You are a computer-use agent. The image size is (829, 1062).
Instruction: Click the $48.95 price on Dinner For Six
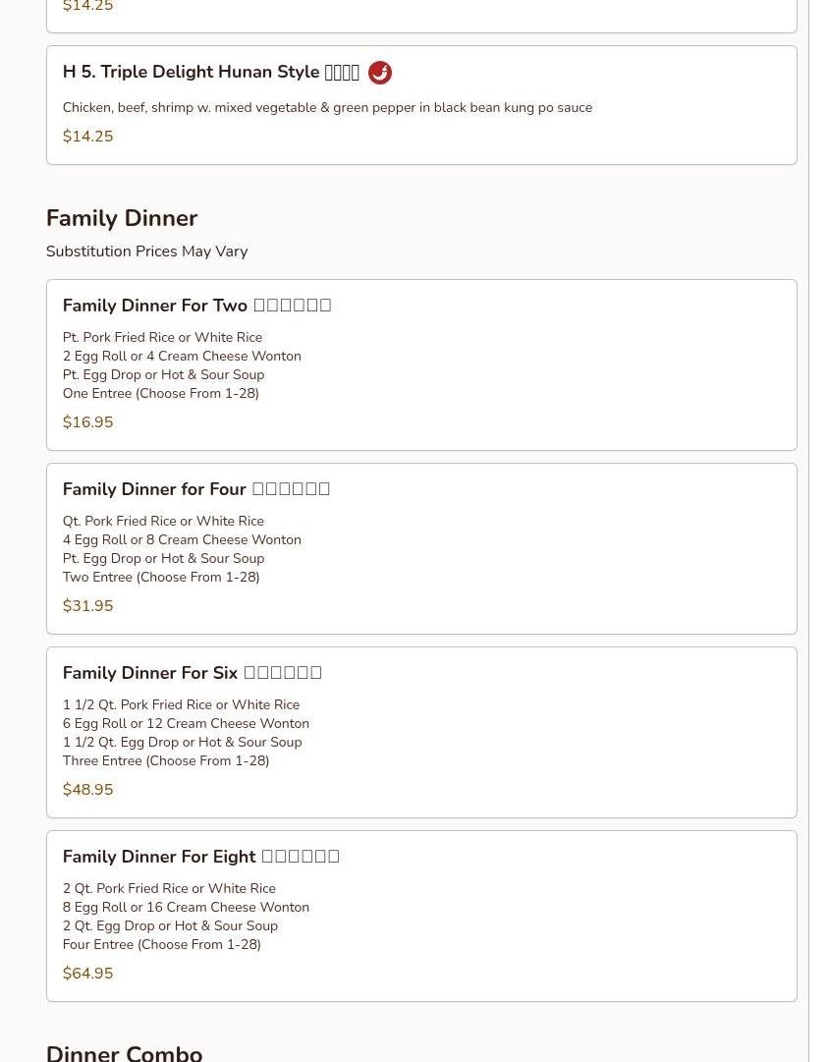[88, 789]
